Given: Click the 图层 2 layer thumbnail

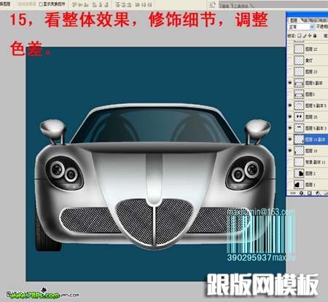Looking at the screenshot, I should tap(299, 173).
